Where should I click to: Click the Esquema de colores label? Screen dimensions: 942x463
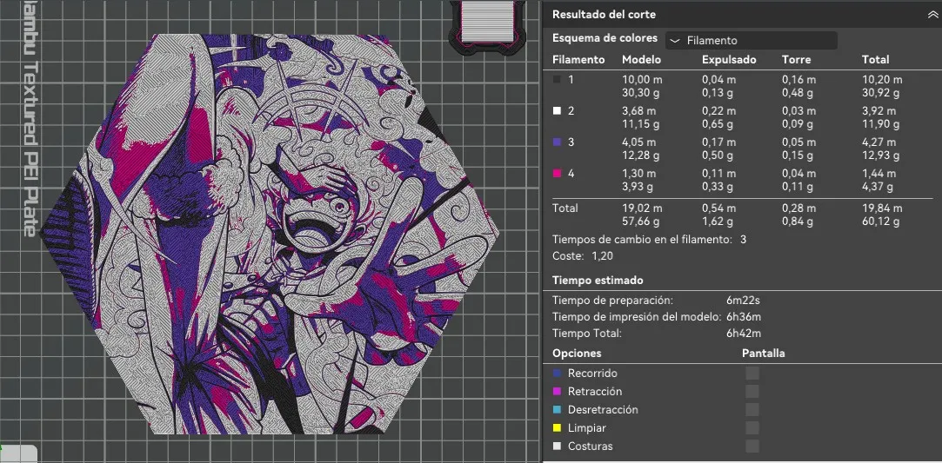click(605, 37)
